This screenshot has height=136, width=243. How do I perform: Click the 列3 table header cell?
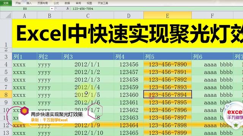tap(88, 56)
